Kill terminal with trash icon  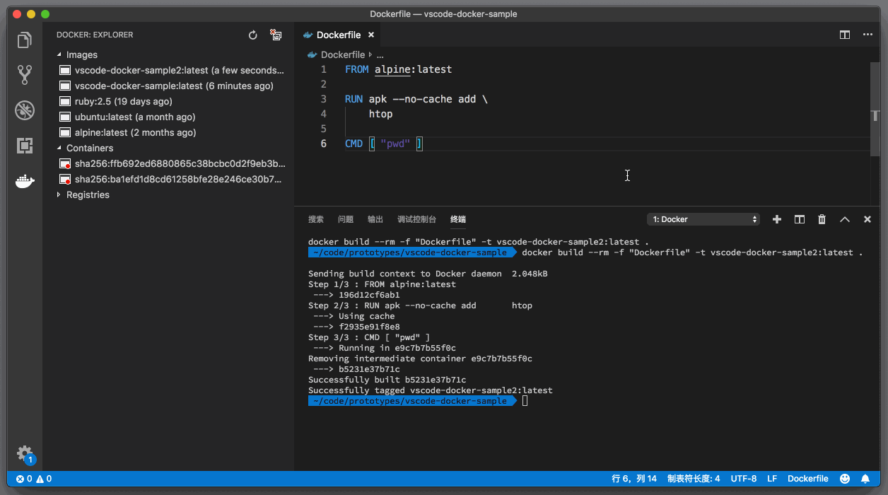(822, 219)
